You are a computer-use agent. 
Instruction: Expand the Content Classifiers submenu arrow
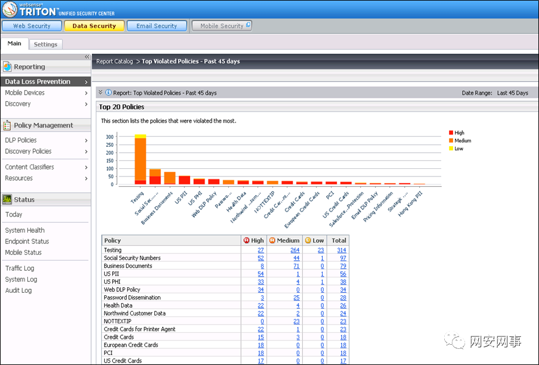point(86,168)
